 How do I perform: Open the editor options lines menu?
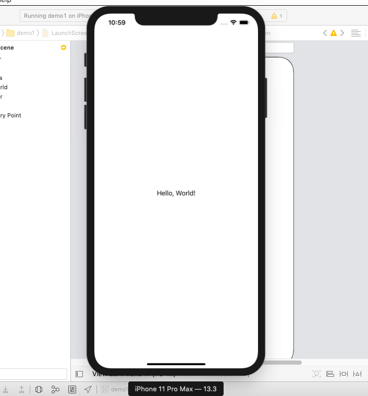[355, 33]
